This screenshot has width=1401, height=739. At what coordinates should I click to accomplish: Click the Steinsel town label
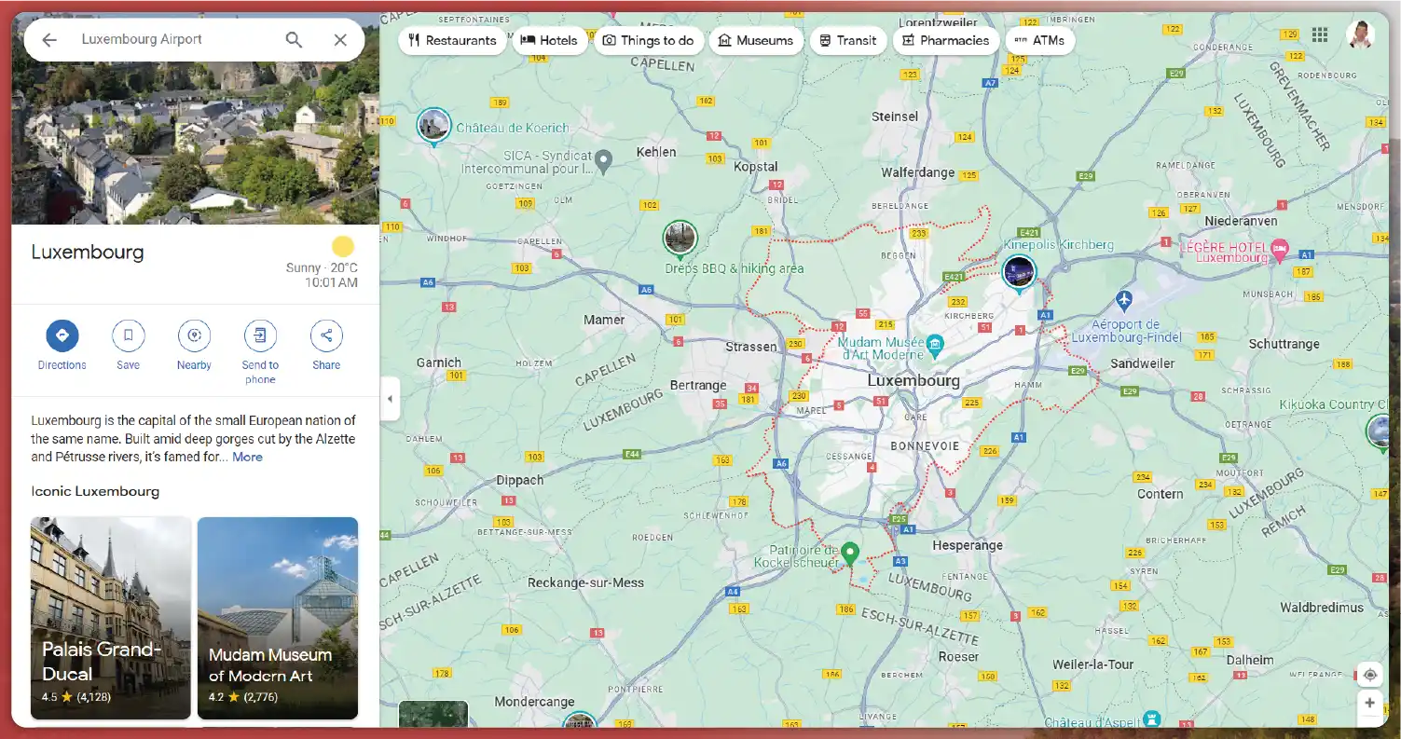(895, 116)
